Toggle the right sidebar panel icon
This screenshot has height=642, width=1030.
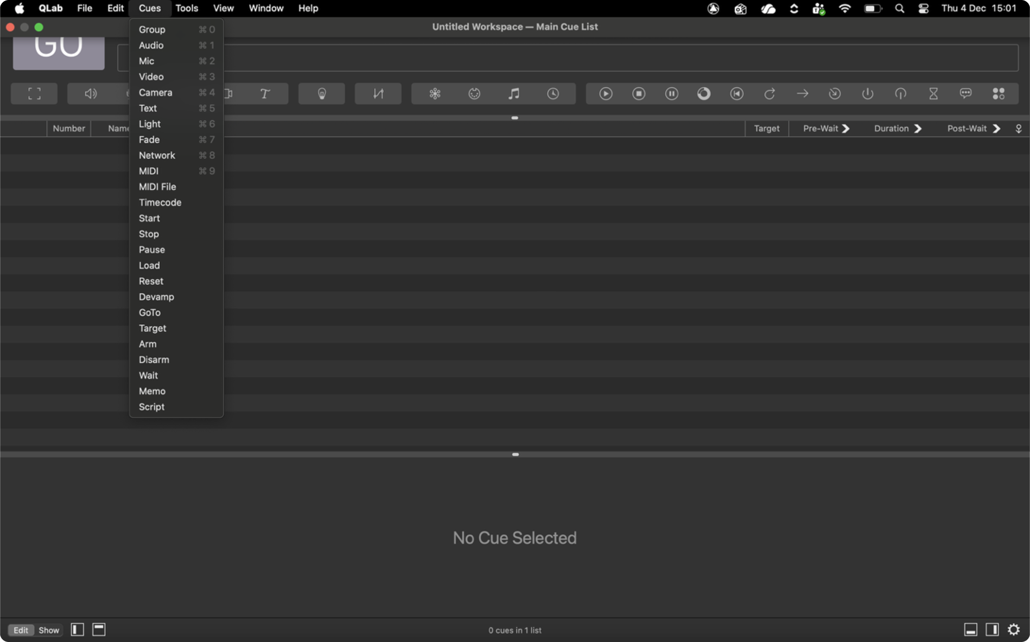point(992,630)
